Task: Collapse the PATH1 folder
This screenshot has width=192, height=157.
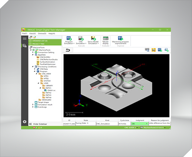Action: click(x=40, y=88)
